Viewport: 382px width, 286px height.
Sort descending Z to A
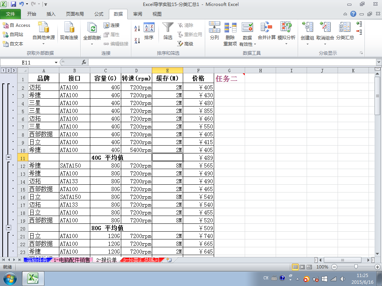137,41
